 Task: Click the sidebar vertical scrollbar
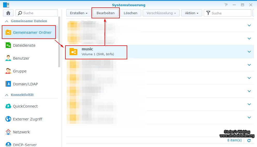(x=59, y=42)
